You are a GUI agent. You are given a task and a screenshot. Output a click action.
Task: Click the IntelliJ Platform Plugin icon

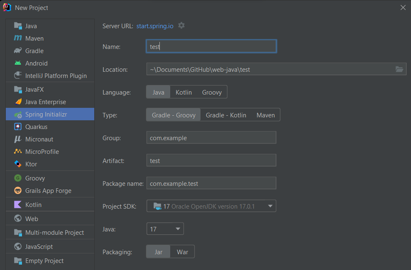(x=18, y=75)
